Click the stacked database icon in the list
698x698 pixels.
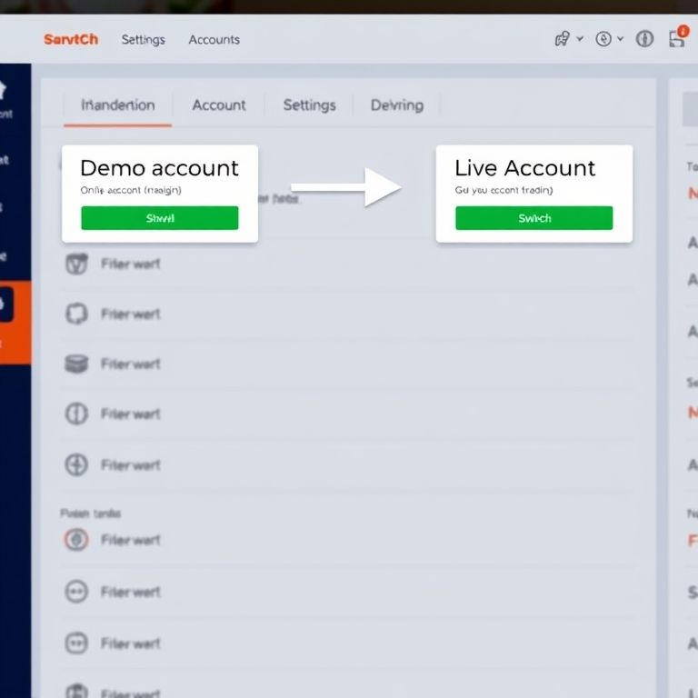tap(76, 364)
